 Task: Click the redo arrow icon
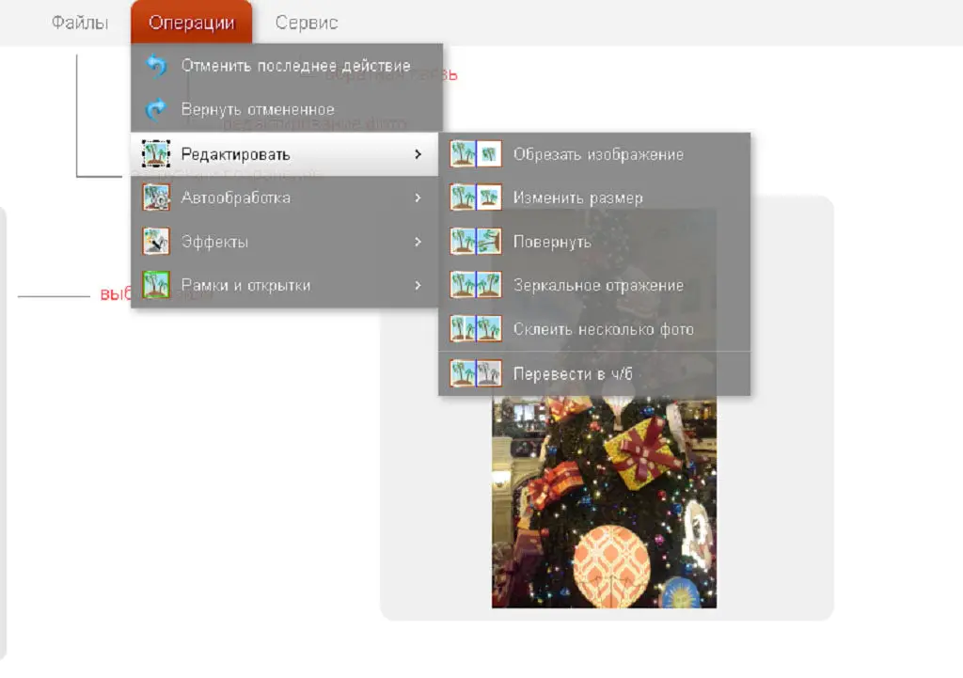[156, 110]
